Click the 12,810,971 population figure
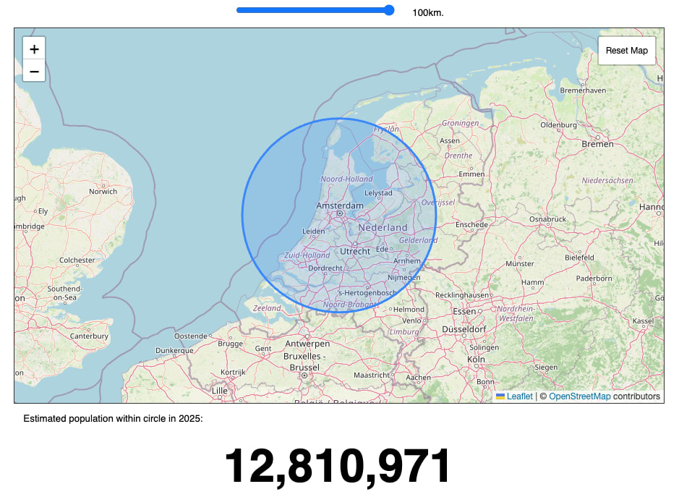 338,466
